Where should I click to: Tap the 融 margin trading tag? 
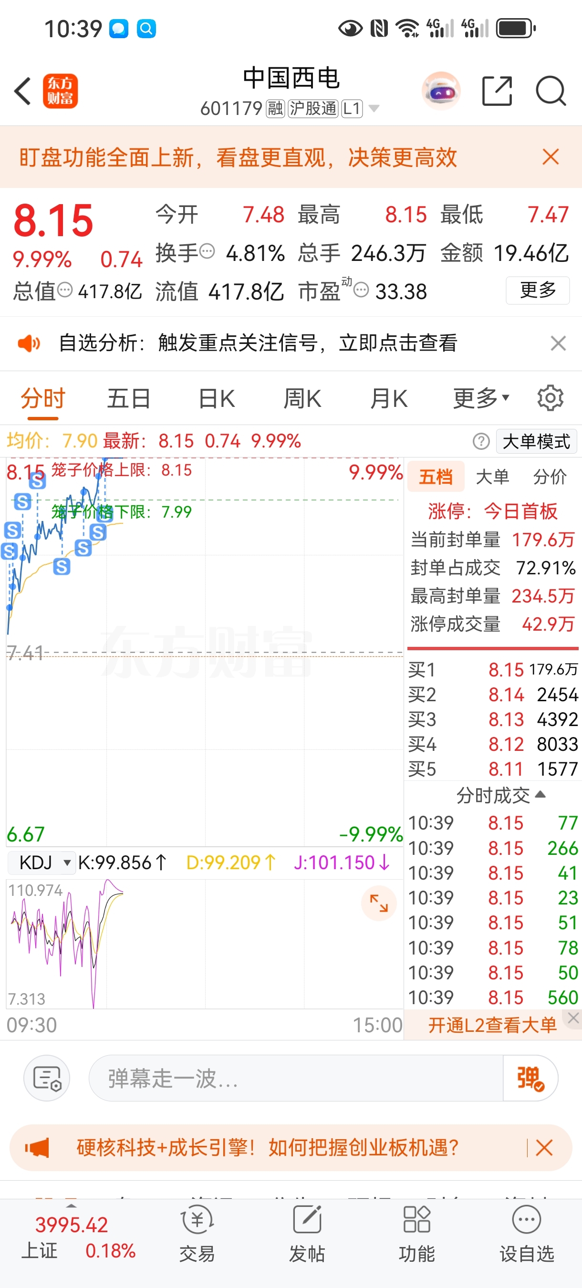tap(275, 108)
